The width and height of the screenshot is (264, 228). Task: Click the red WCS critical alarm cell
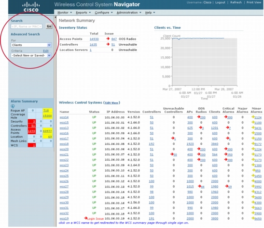point(32,145)
